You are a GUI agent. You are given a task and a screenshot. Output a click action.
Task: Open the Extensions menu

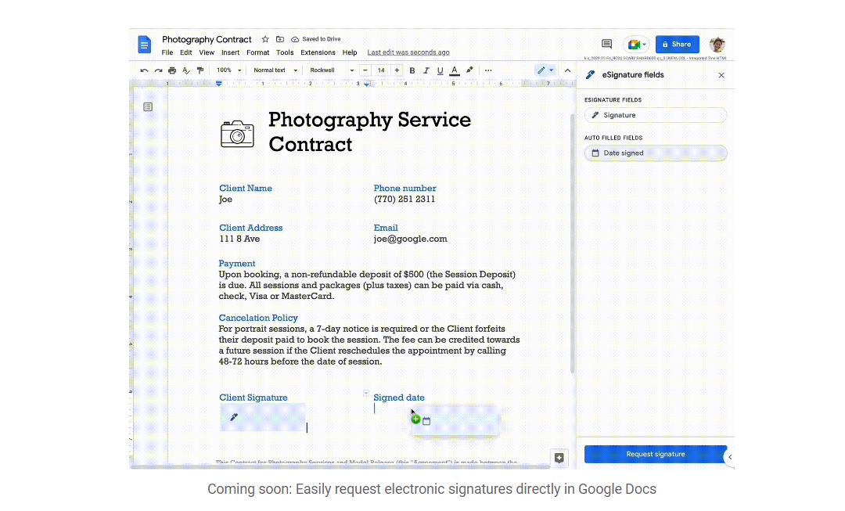coord(318,52)
